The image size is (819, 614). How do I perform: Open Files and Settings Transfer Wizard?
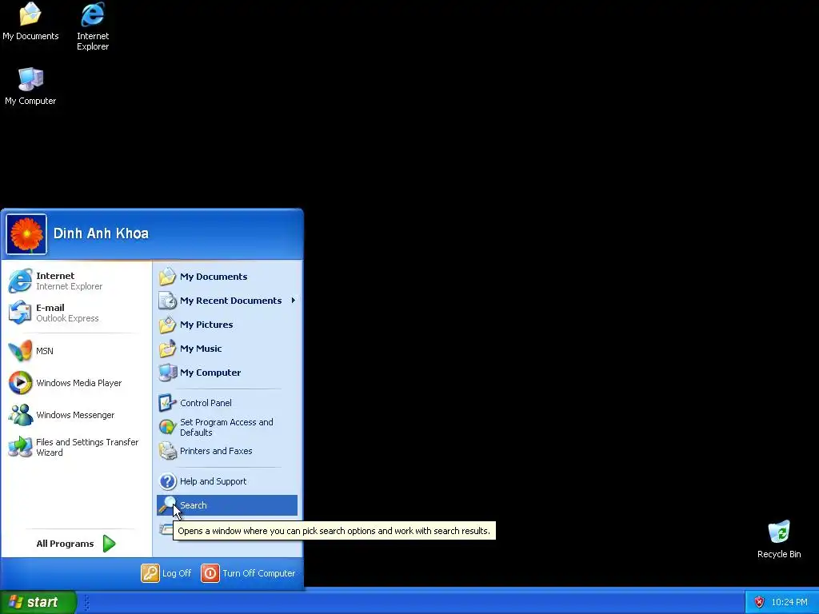[76, 447]
